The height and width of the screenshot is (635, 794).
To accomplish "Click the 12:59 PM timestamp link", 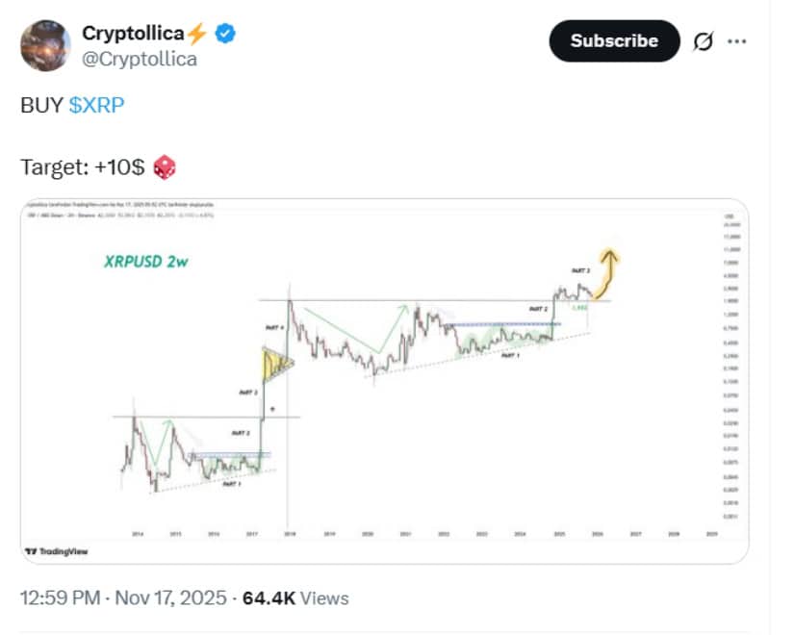I will [x=60, y=598].
